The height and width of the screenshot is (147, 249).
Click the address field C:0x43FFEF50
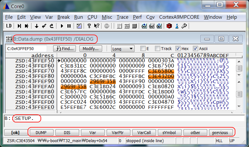pos(27,48)
